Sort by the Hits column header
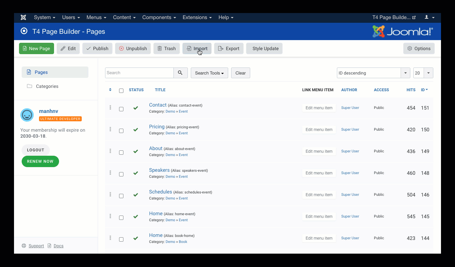The width and height of the screenshot is (455, 267). point(411,90)
